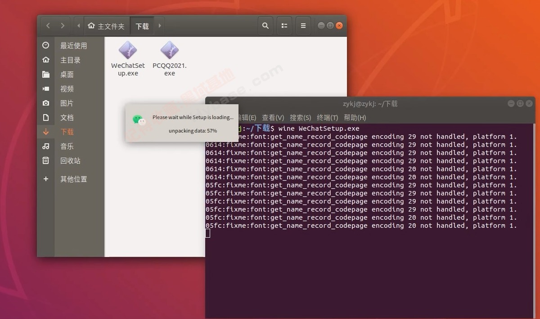Click the pictures camera icon in sidebar
The height and width of the screenshot is (319, 540).
click(45, 103)
